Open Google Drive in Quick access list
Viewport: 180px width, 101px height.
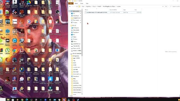coord(76,18)
